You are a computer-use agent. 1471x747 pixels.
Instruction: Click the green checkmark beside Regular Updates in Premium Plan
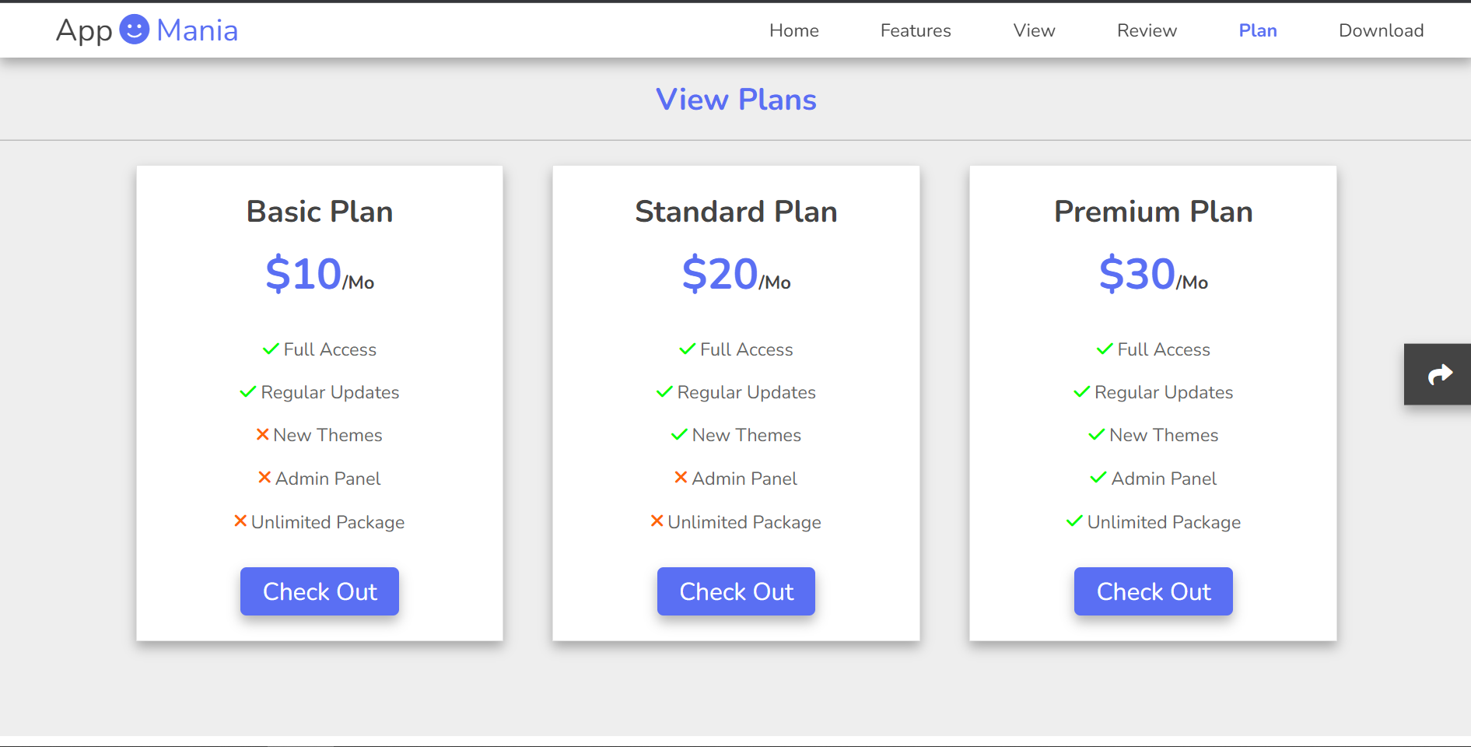tap(1082, 391)
